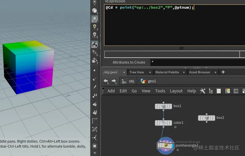Select the box2 node
245x156 pixels.
click(x=206, y=118)
